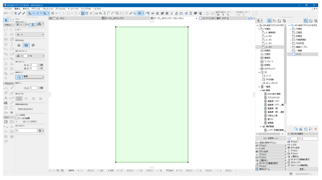This screenshot has width=322, height=180.
Task: Open the ID property options dropdown
Action: [x=41, y=130]
